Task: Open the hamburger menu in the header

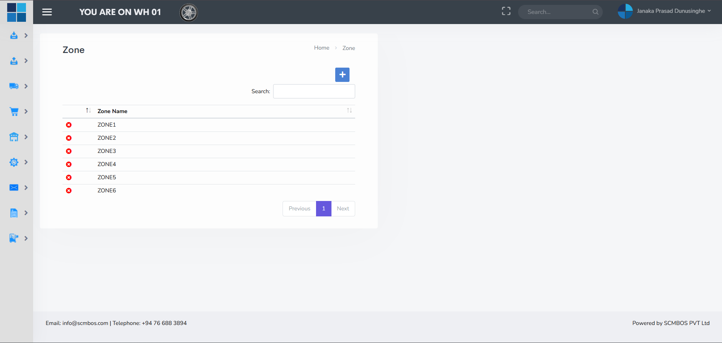Action: pos(47,12)
